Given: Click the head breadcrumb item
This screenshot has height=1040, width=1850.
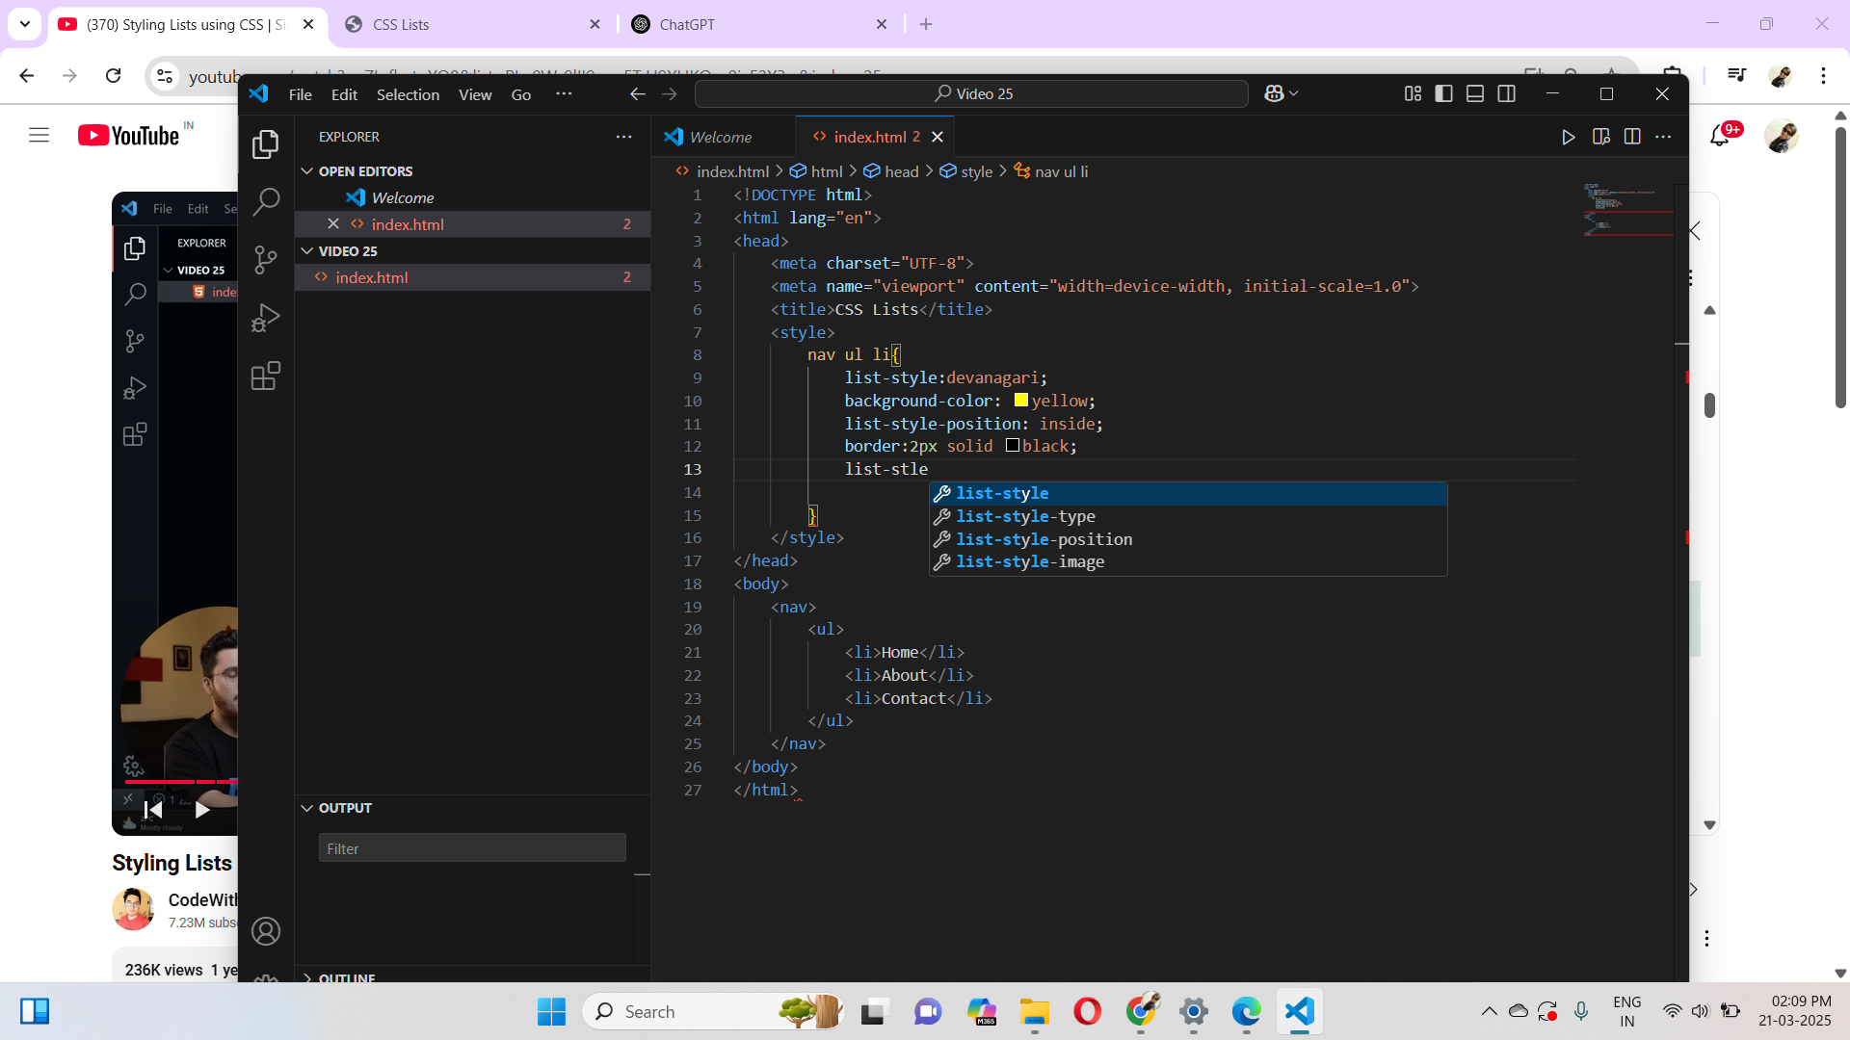Looking at the screenshot, I should tap(901, 171).
